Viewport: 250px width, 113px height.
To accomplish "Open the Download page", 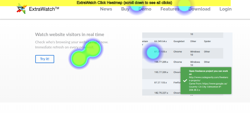I will point(199,9).
